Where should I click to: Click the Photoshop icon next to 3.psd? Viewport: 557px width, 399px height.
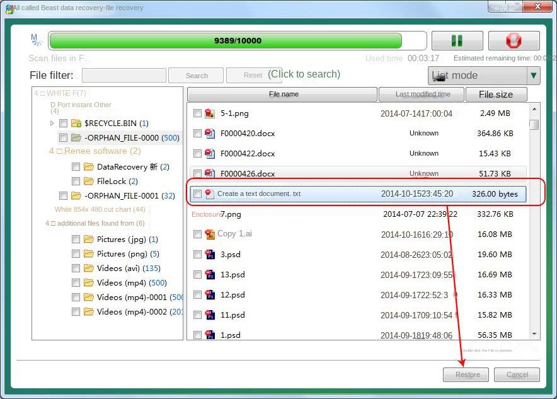(x=210, y=255)
